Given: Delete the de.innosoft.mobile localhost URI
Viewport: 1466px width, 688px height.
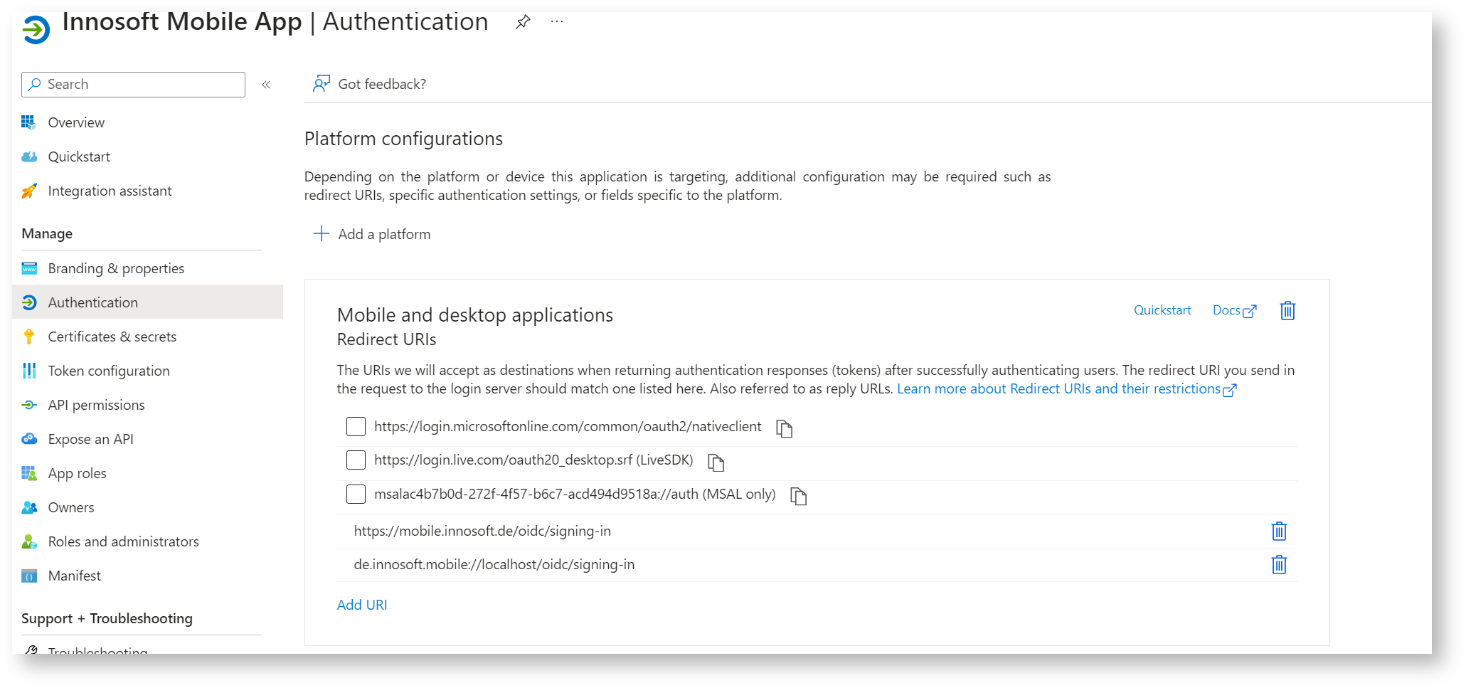Looking at the screenshot, I should click(x=1278, y=565).
